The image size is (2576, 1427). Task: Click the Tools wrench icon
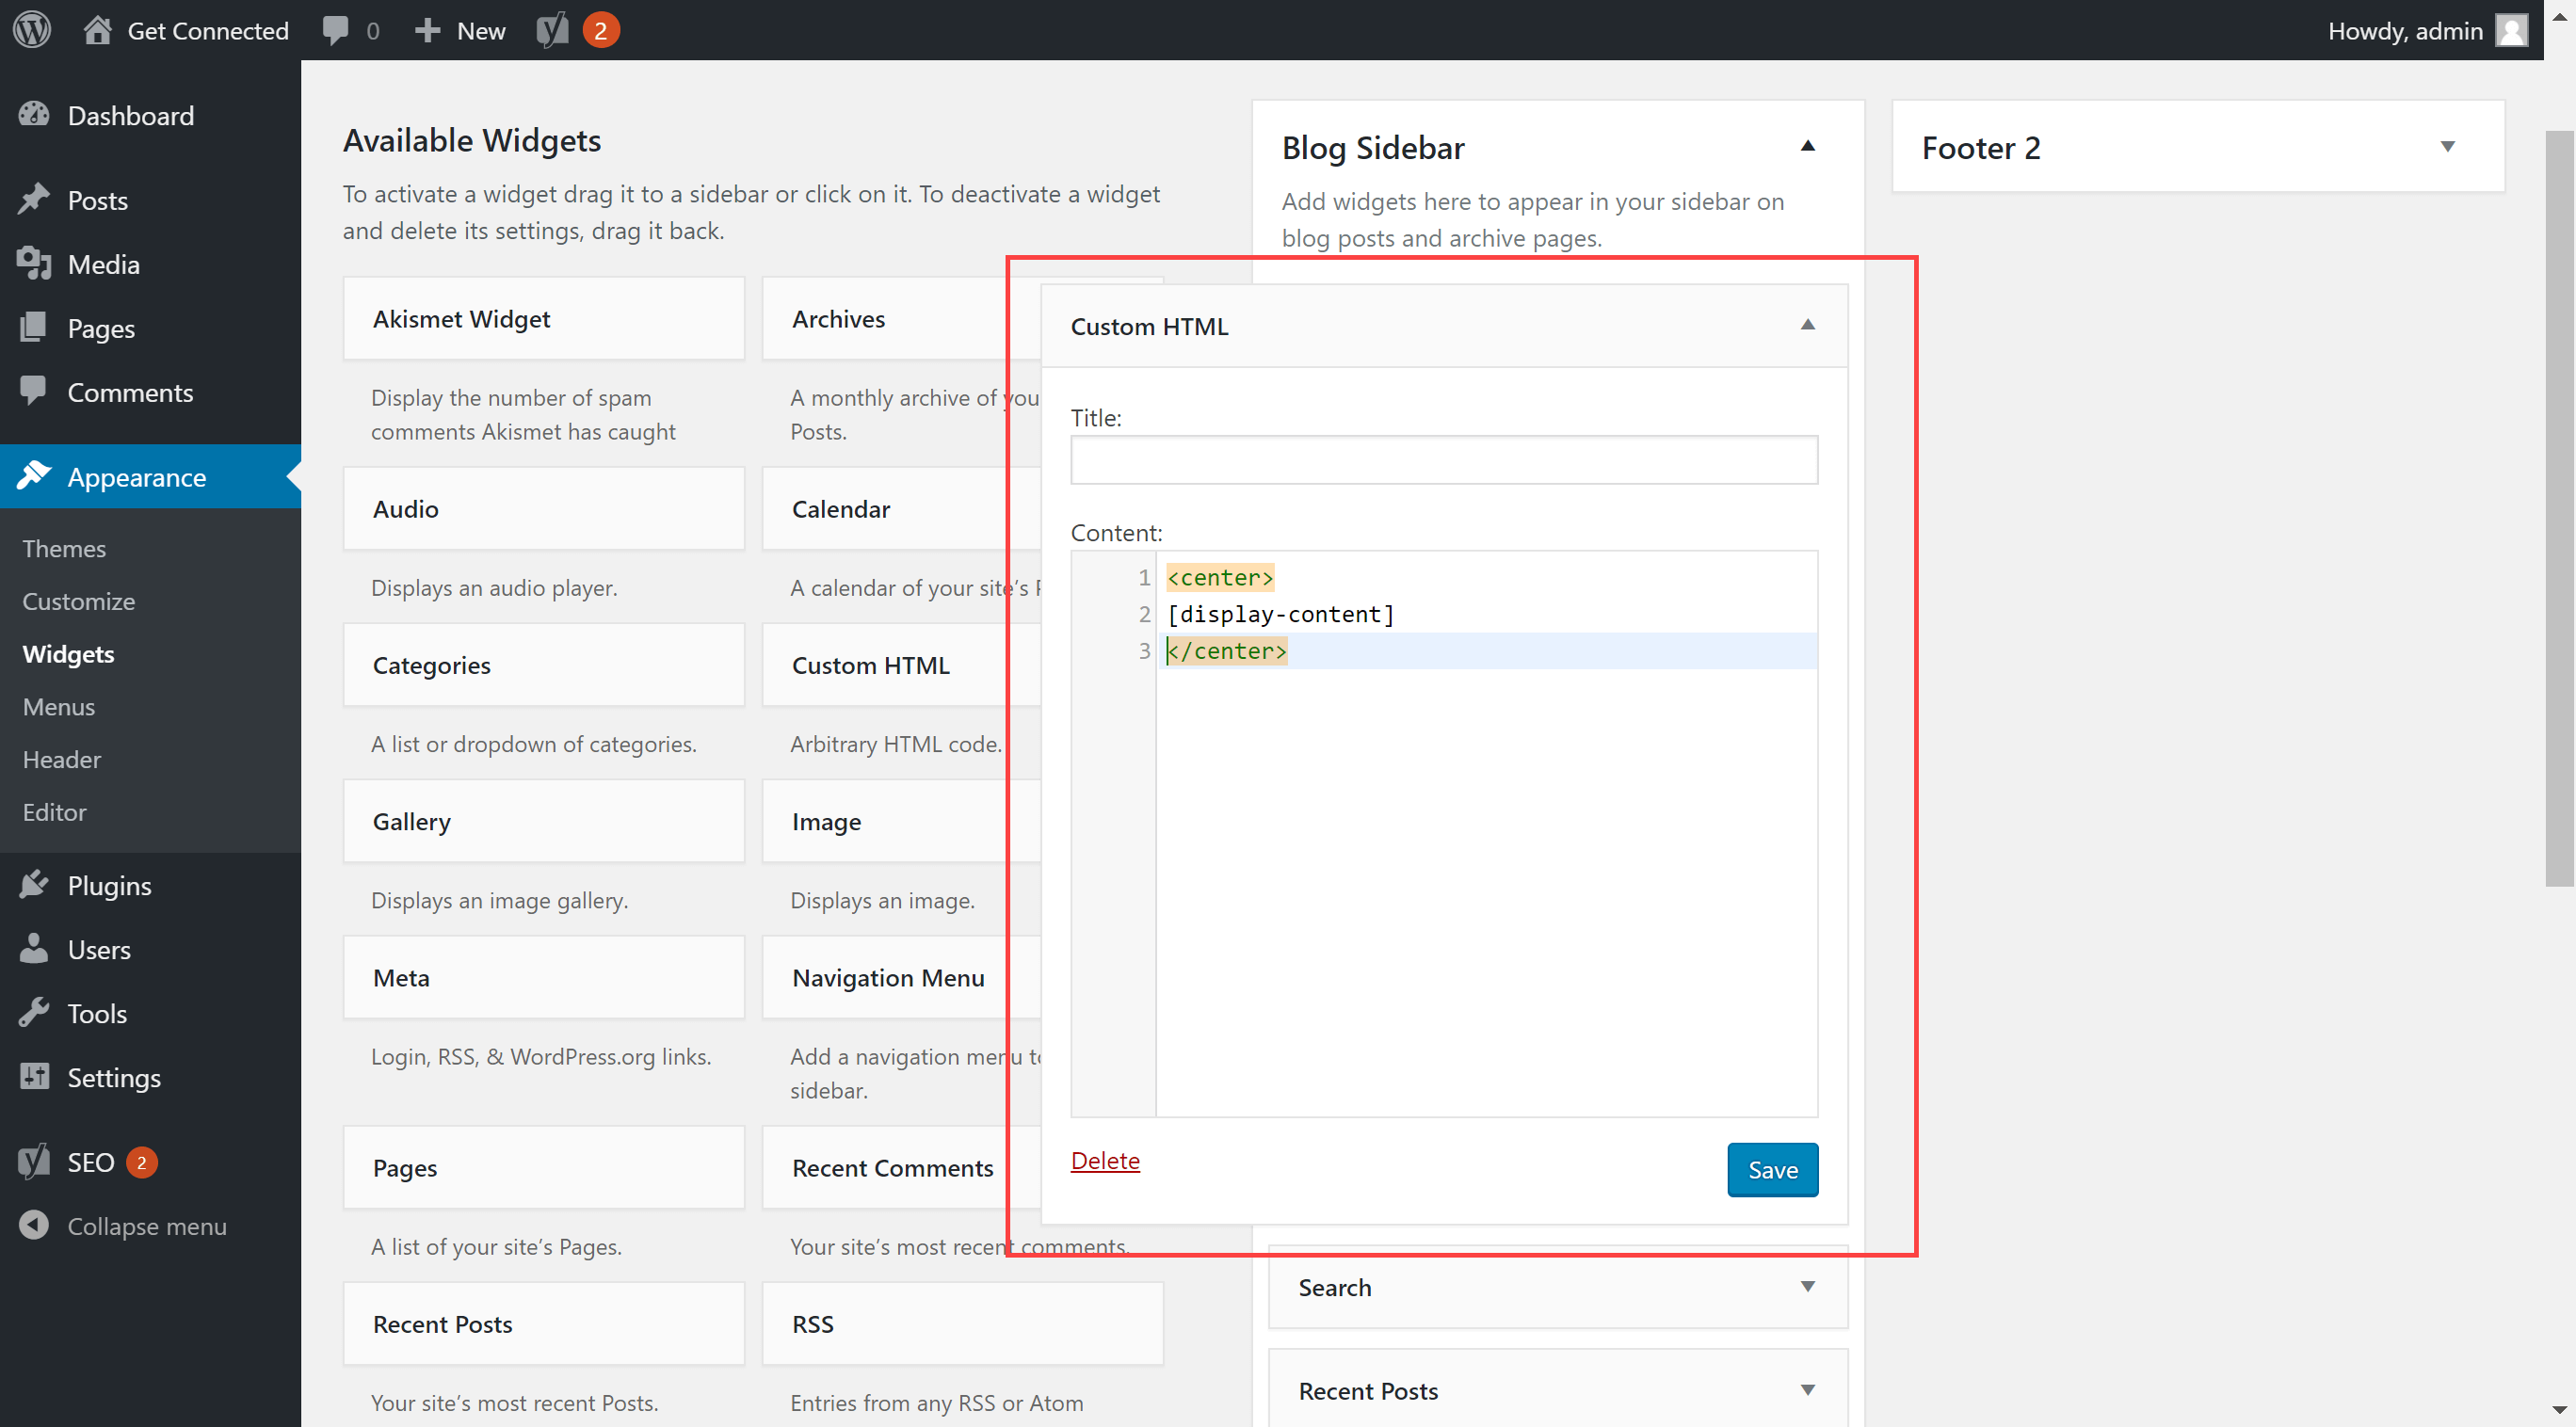click(34, 1012)
